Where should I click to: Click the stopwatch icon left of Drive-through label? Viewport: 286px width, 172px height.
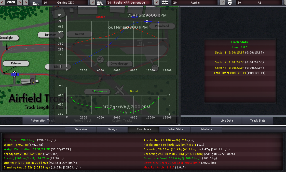(x=100, y=59)
